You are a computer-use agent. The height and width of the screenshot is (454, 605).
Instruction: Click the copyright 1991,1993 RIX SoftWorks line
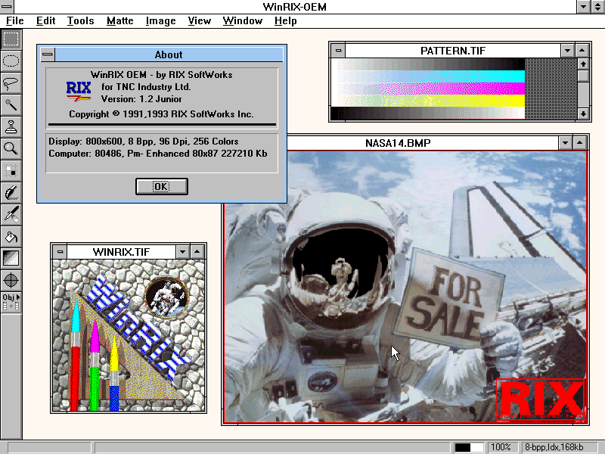point(161,114)
